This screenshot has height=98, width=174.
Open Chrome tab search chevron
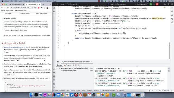coord(50,5)
